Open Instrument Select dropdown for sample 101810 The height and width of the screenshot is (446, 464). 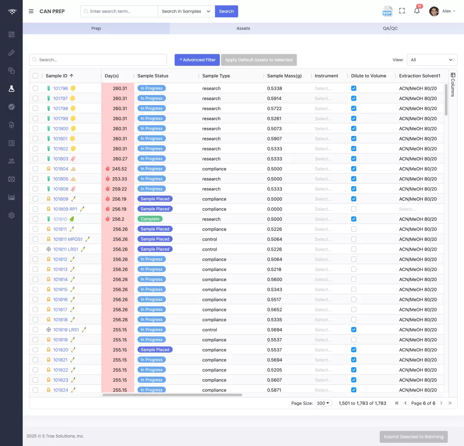point(323,219)
